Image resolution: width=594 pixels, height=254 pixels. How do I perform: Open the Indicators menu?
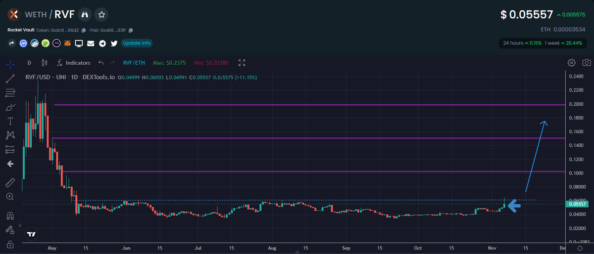[x=73, y=63]
